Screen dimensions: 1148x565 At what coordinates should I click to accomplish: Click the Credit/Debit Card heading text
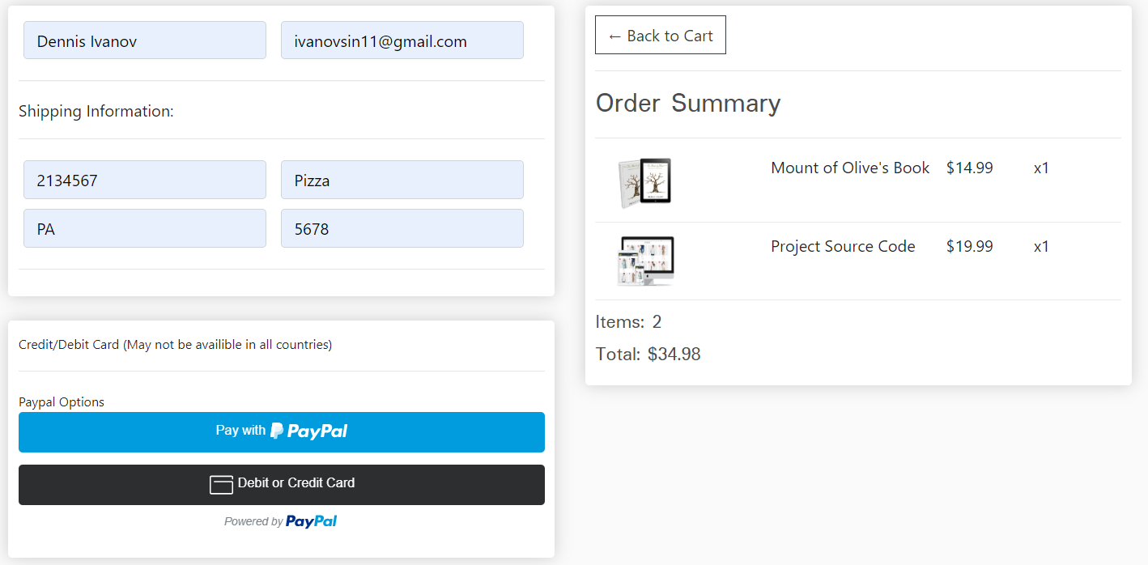(176, 344)
